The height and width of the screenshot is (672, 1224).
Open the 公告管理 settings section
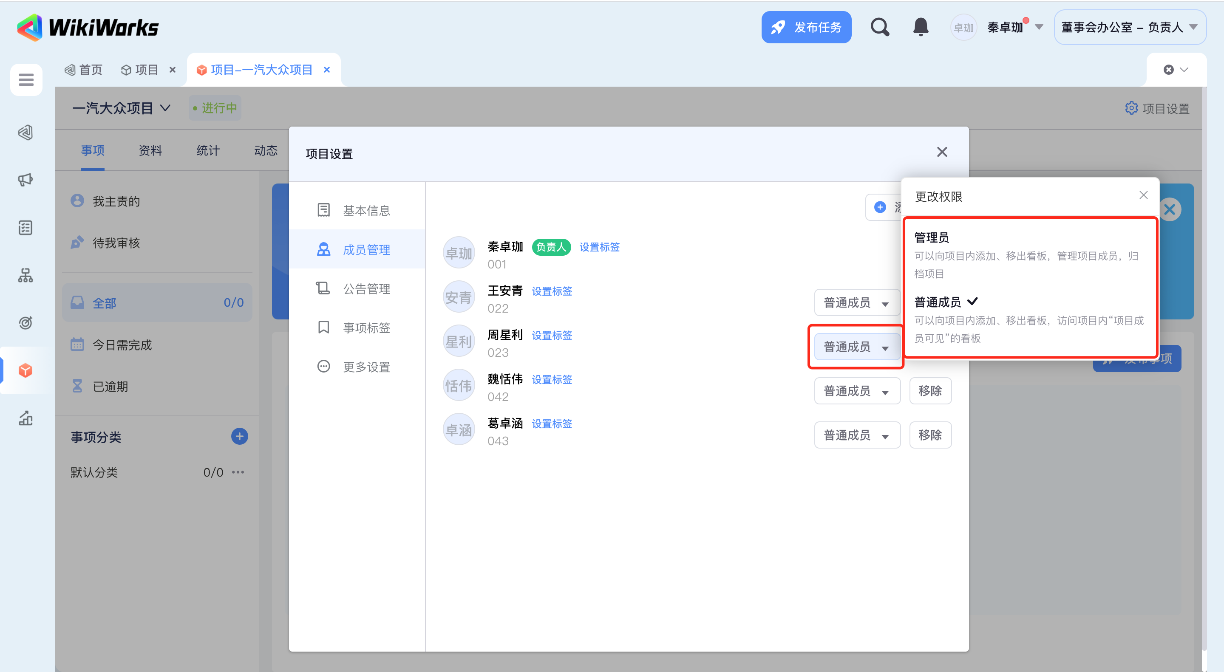(366, 289)
